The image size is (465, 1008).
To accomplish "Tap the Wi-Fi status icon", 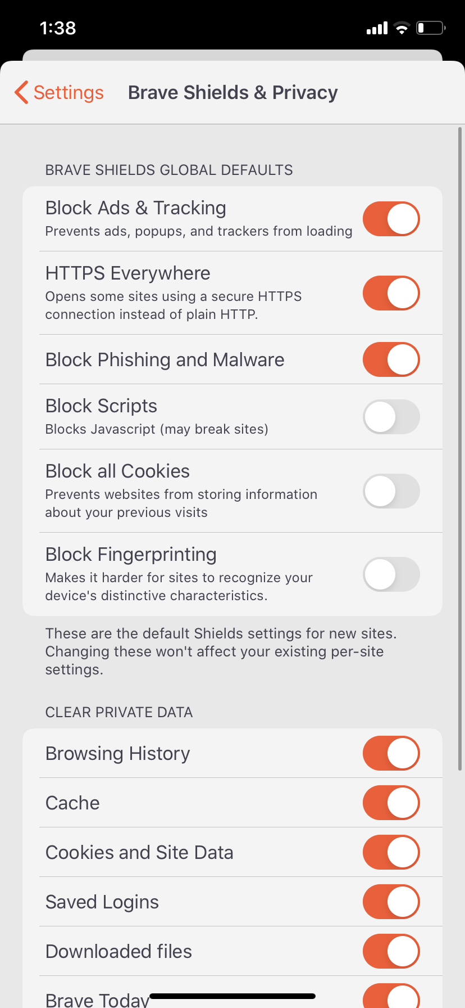I will (402, 28).
